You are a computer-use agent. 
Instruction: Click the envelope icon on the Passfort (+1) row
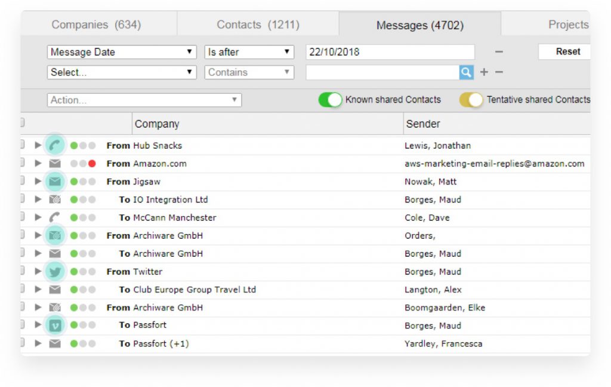point(55,343)
